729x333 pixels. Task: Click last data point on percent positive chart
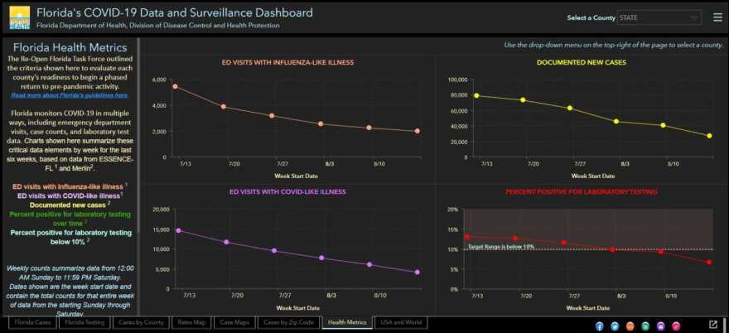[709, 263]
